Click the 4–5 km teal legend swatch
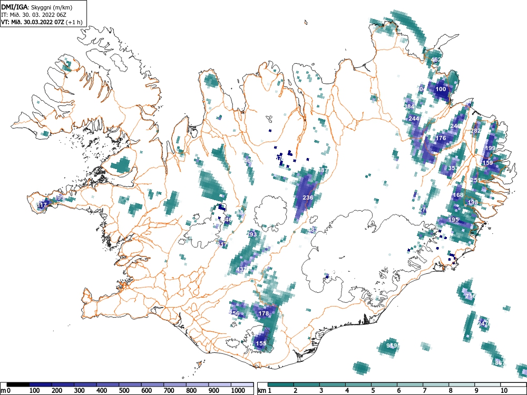The height and width of the screenshot is (395, 527). (x=358, y=384)
